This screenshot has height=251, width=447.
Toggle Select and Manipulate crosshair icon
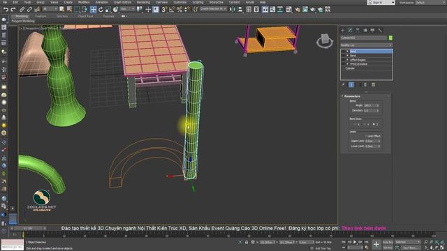tap(148, 9)
